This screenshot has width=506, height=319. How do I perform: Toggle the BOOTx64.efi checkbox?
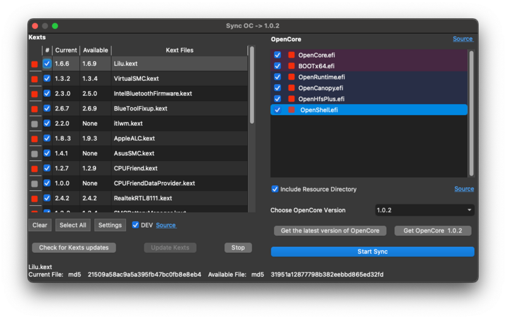(x=277, y=66)
